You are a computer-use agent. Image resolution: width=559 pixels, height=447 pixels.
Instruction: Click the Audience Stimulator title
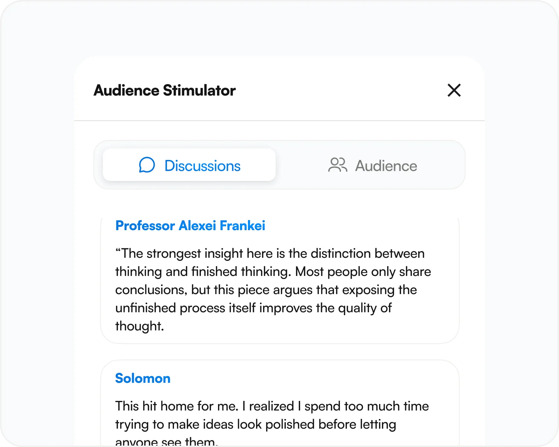pyautogui.click(x=165, y=90)
